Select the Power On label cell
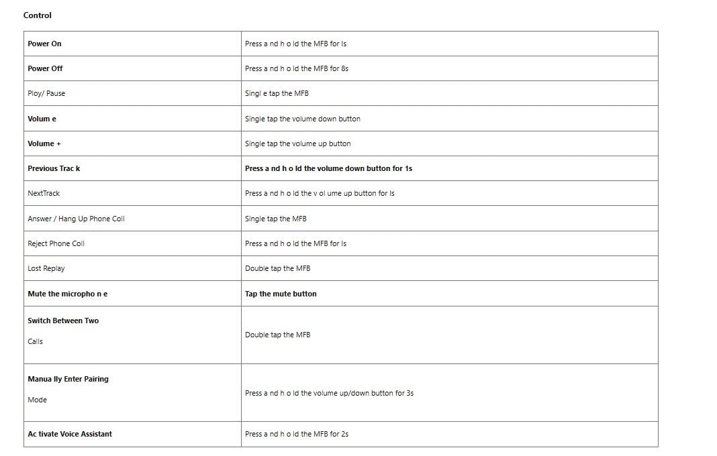 44,44
